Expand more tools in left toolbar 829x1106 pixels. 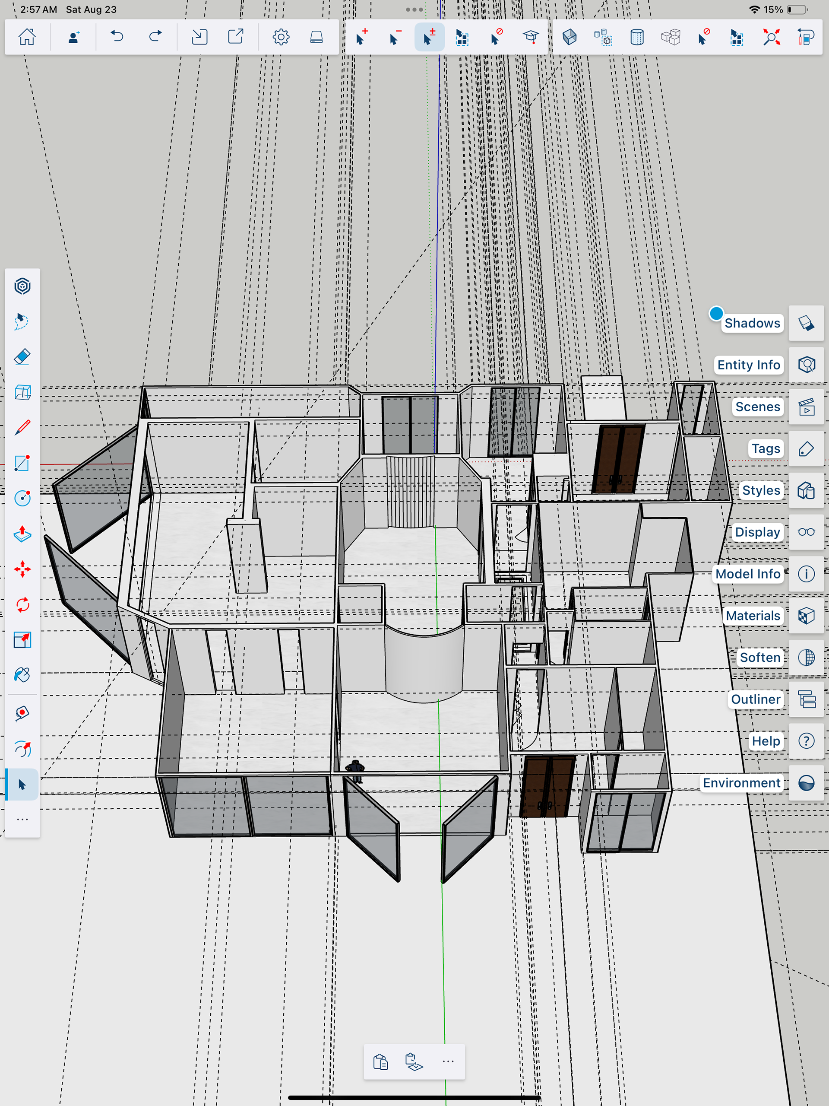point(22,820)
